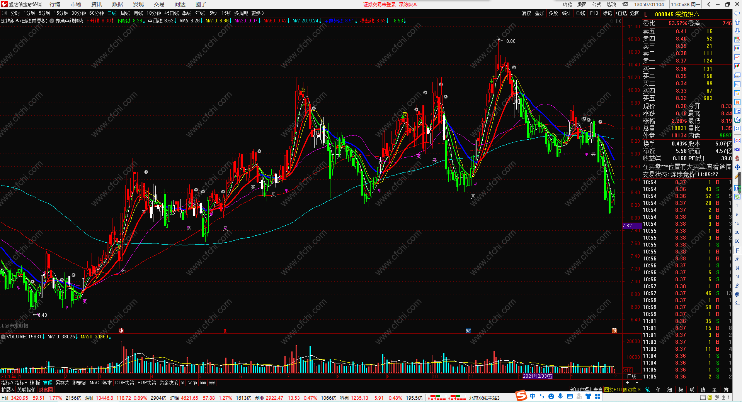Open the 交易 trade menu
This screenshot has width=742, height=402.
coord(159,4)
